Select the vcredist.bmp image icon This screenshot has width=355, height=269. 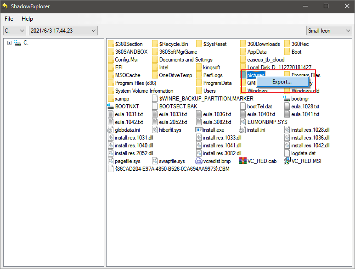pyautogui.click(x=199, y=161)
